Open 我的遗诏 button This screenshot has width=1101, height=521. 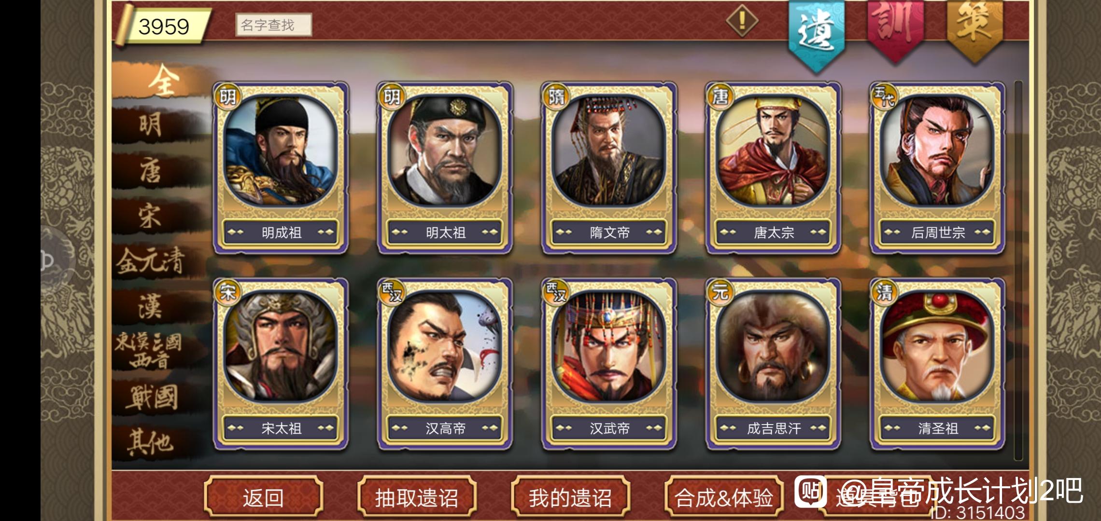pos(570,497)
